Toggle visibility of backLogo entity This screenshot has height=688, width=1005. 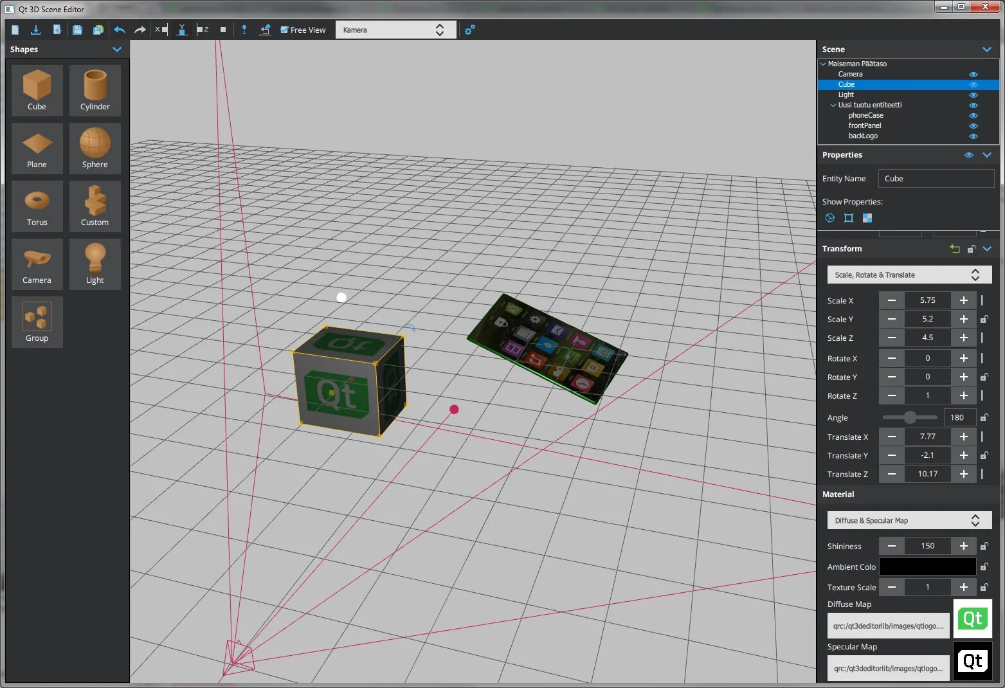(x=973, y=136)
